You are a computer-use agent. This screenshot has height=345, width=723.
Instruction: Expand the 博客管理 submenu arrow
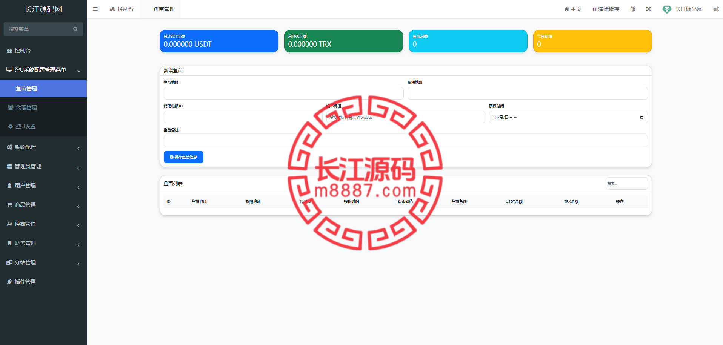[78, 225]
